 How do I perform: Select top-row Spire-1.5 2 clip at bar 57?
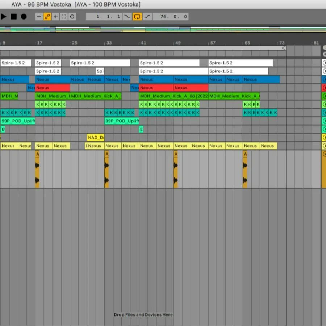point(241,63)
